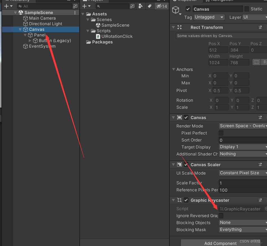The width and height of the screenshot is (267, 246).
Task: Toggle Ignore Reversed Graphics checkbox
Action: 221,216
